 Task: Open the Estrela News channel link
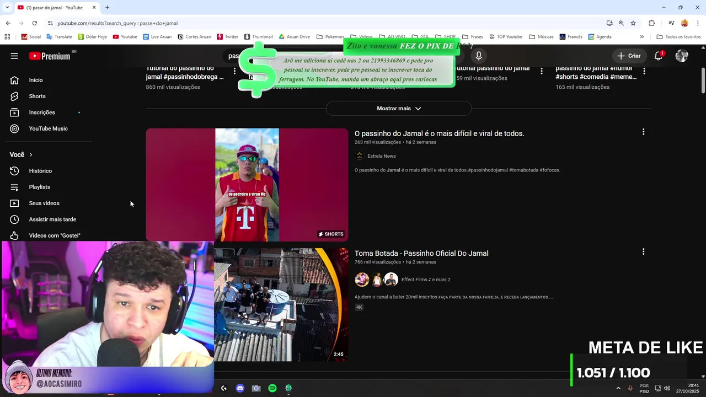(x=382, y=156)
